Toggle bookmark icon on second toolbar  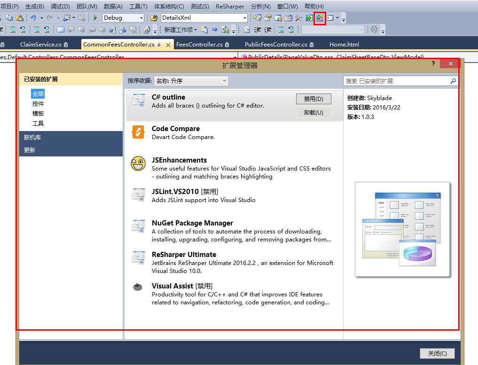click(61, 30)
